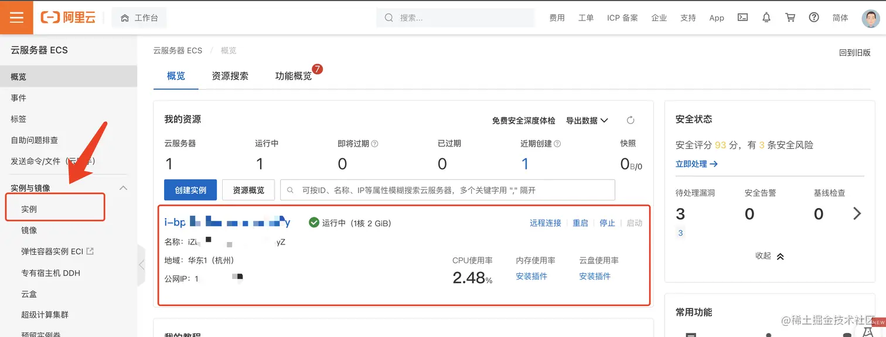Click 免费安全深度体检
This screenshot has width=886, height=337.
pyautogui.click(x=523, y=120)
